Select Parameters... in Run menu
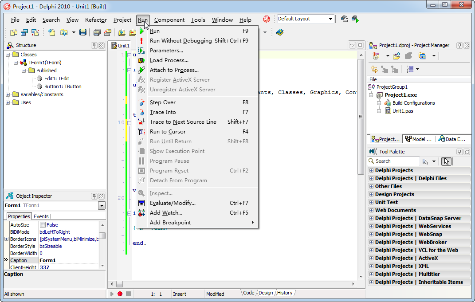This screenshot has height=302, width=475. point(197,51)
